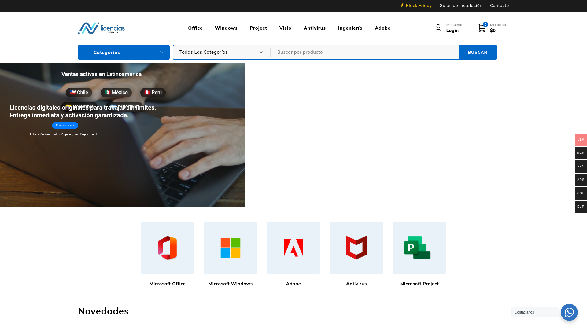Click the cart count badge
587x330 pixels.
coord(485,24)
